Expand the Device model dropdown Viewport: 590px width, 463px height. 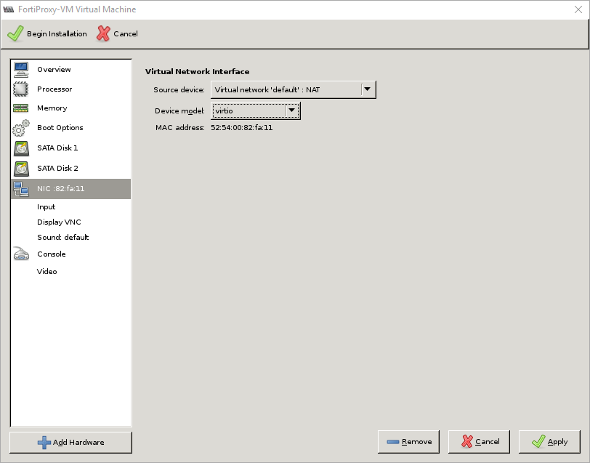[x=292, y=110]
